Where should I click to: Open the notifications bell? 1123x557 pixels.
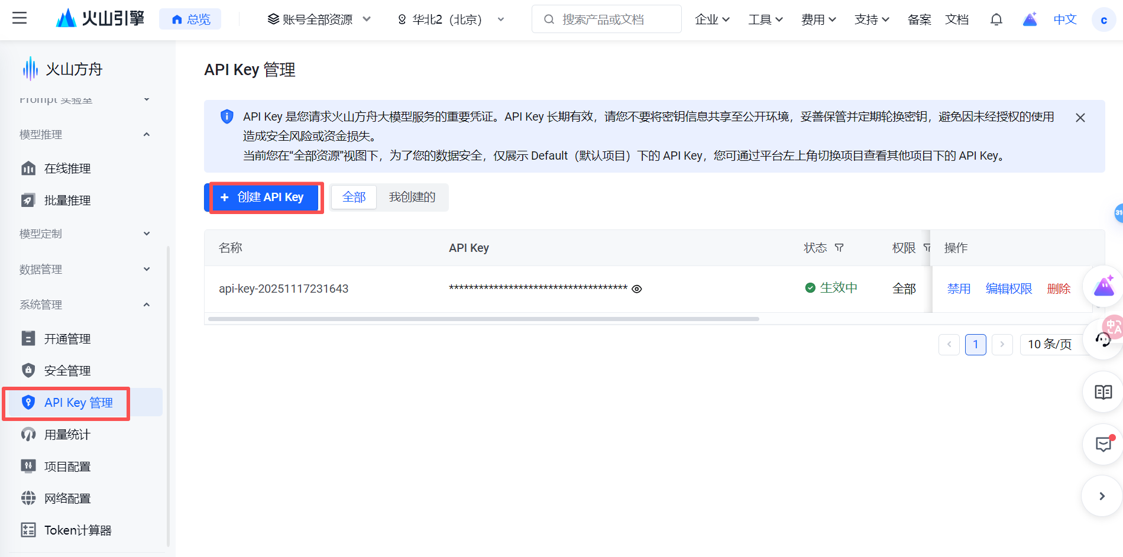(996, 20)
